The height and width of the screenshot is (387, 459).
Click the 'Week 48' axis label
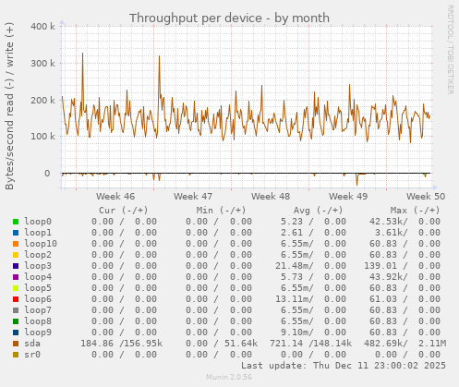271,197
